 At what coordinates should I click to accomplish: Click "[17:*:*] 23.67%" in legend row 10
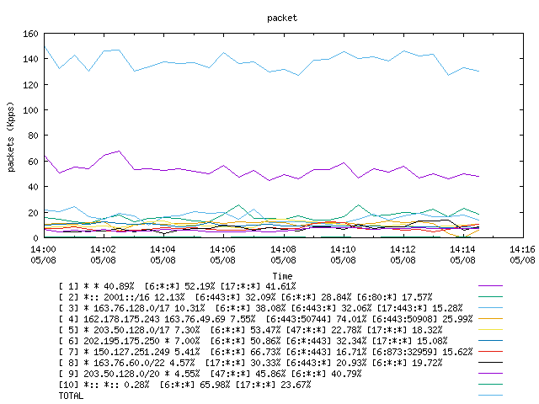(273, 385)
